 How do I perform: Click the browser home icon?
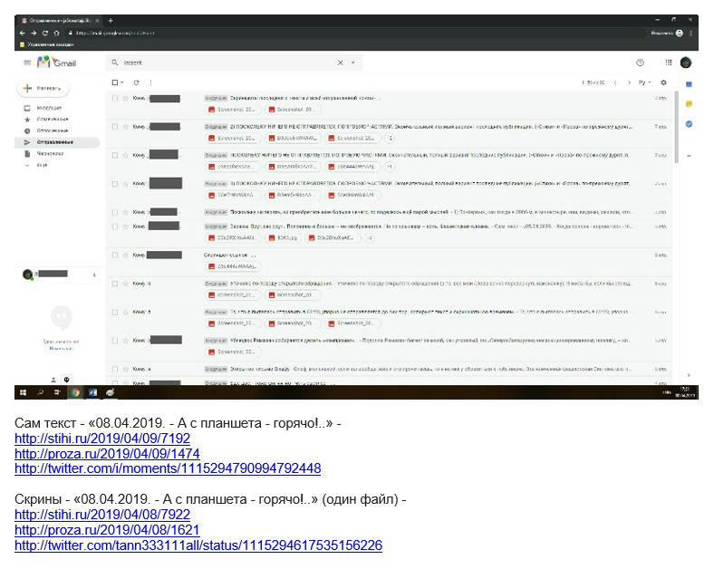56,33
